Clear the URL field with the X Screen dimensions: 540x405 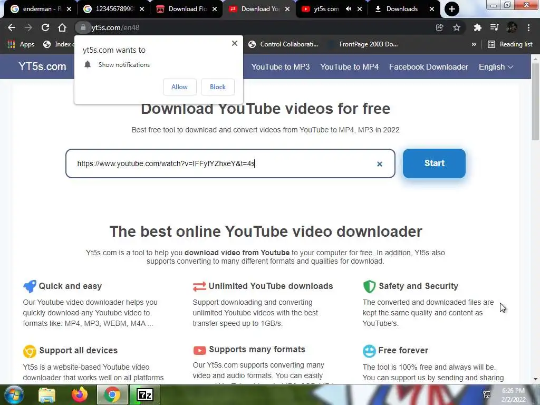click(x=380, y=164)
